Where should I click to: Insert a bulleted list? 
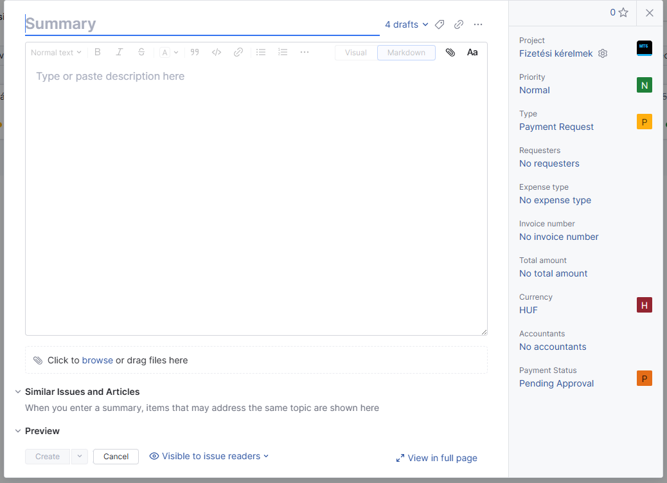coord(261,53)
